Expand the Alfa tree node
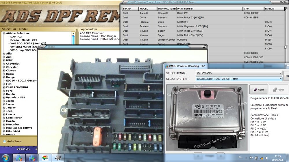 click(4, 54)
